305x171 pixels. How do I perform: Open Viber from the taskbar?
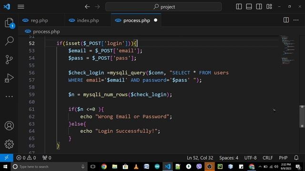coord(199,167)
